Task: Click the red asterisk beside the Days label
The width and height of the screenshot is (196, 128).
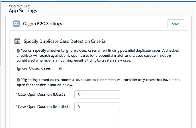Action: (17, 94)
